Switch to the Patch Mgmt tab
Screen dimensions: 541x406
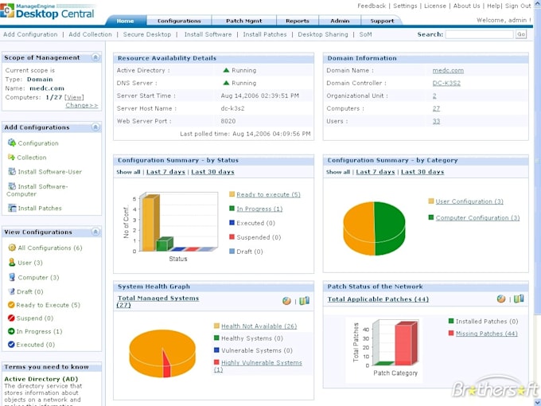click(244, 21)
